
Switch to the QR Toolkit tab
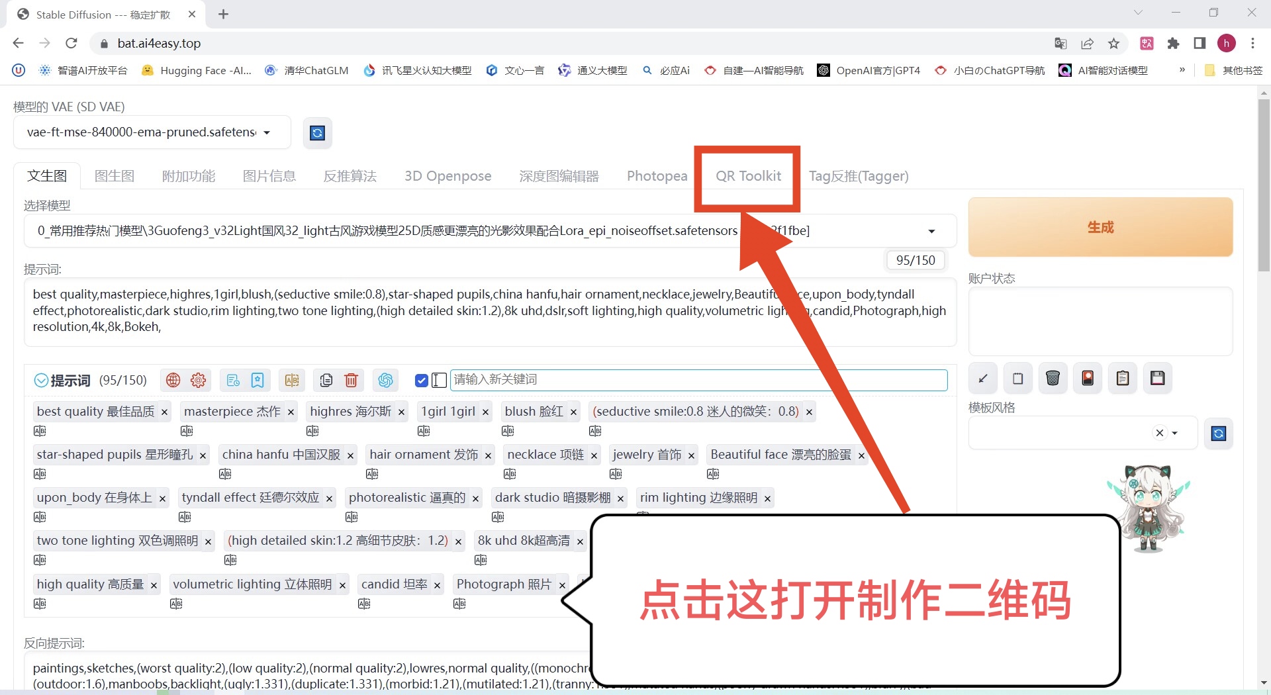[x=748, y=176]
